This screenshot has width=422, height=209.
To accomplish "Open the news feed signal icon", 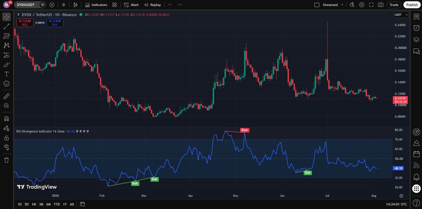I will point(416,165).
